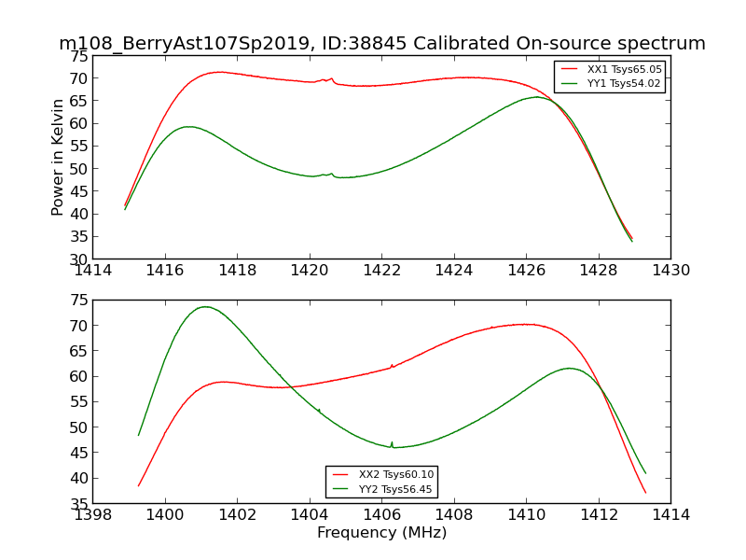
Task: Click the 1428 tick label on top plot
Action: point(599,271)
